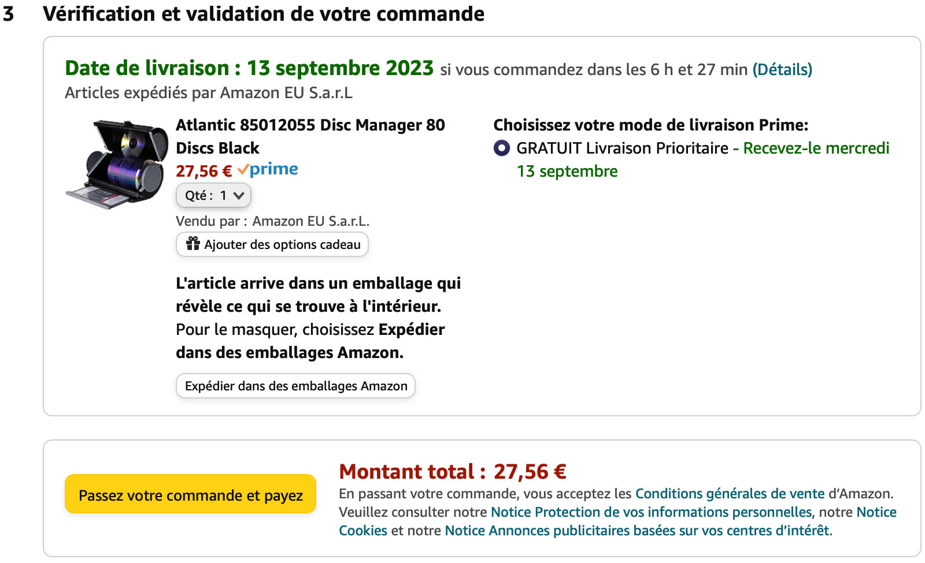Screen dimensions: 925x563
Task: Click the Prime checkmark logo
Action: (x=268, y=170)
